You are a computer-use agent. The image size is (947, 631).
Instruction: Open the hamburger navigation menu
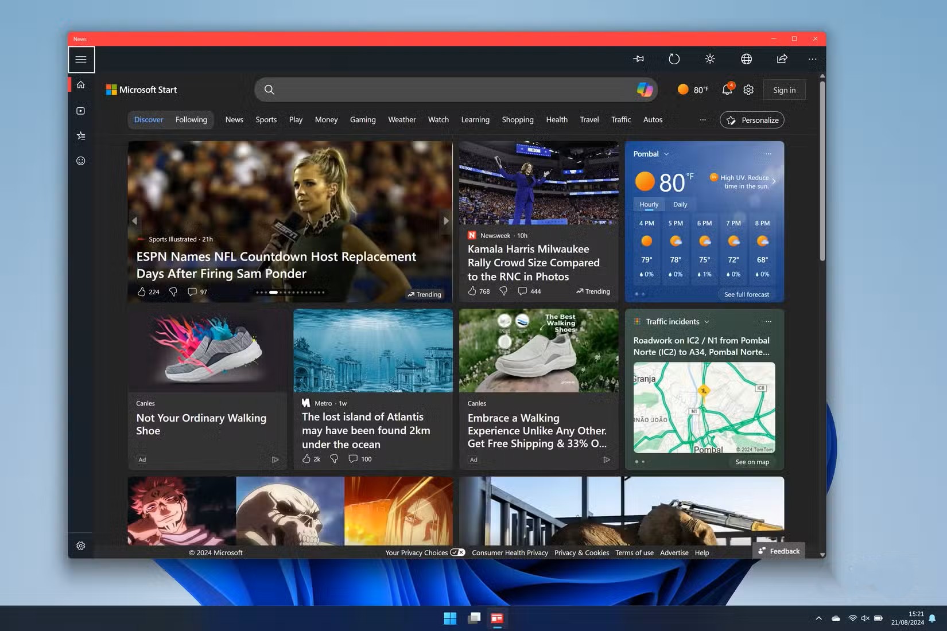tap(81, 59)
